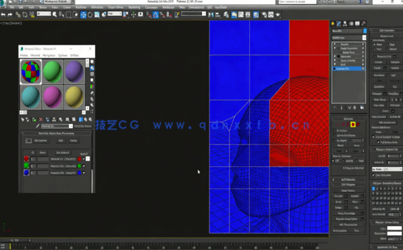Click Pin Stack icon under modifier stack
The height and width of the screenshot is (250, 403).
[335, 108]
